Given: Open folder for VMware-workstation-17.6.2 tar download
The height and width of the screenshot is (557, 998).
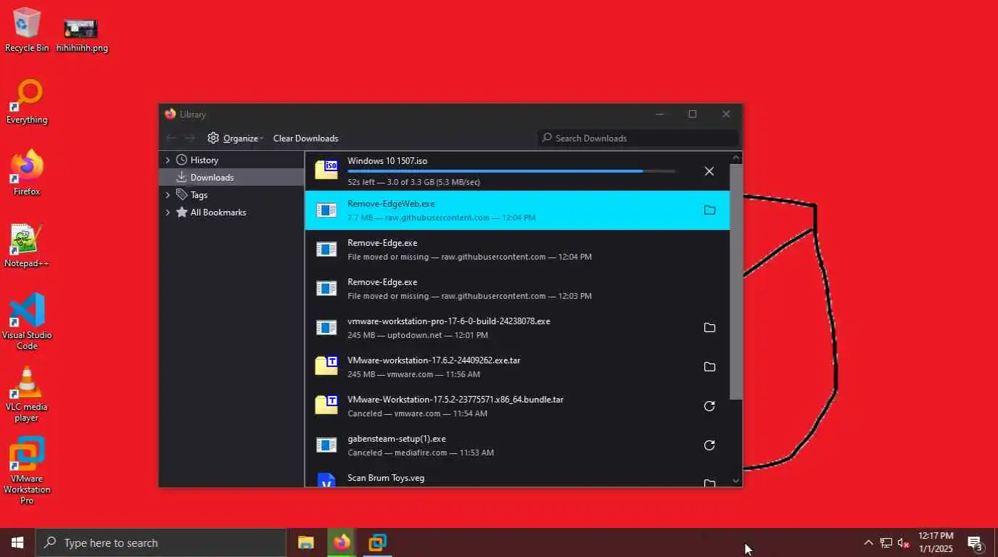Looking at the screenshot, I should (x=709, y=367).
